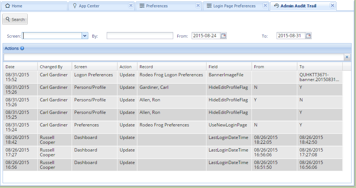The height and width of the screenshot is (188, 356).
Task: Sort by the Record column header
Action: 172,67
